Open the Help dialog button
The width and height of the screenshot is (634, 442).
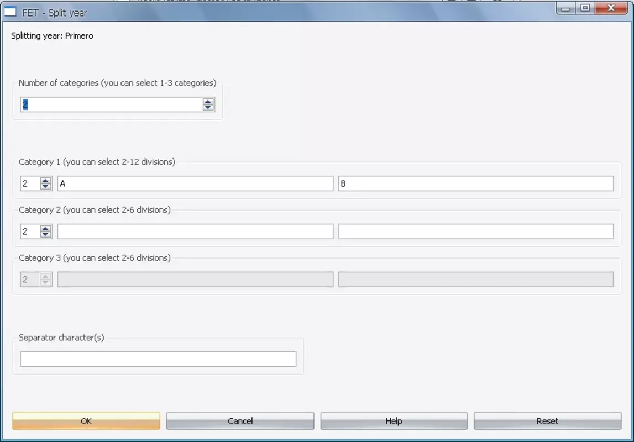394,420
